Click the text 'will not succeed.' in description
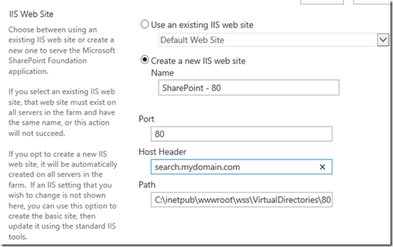Screen dimensions: 393x247 tap(37, 133)
